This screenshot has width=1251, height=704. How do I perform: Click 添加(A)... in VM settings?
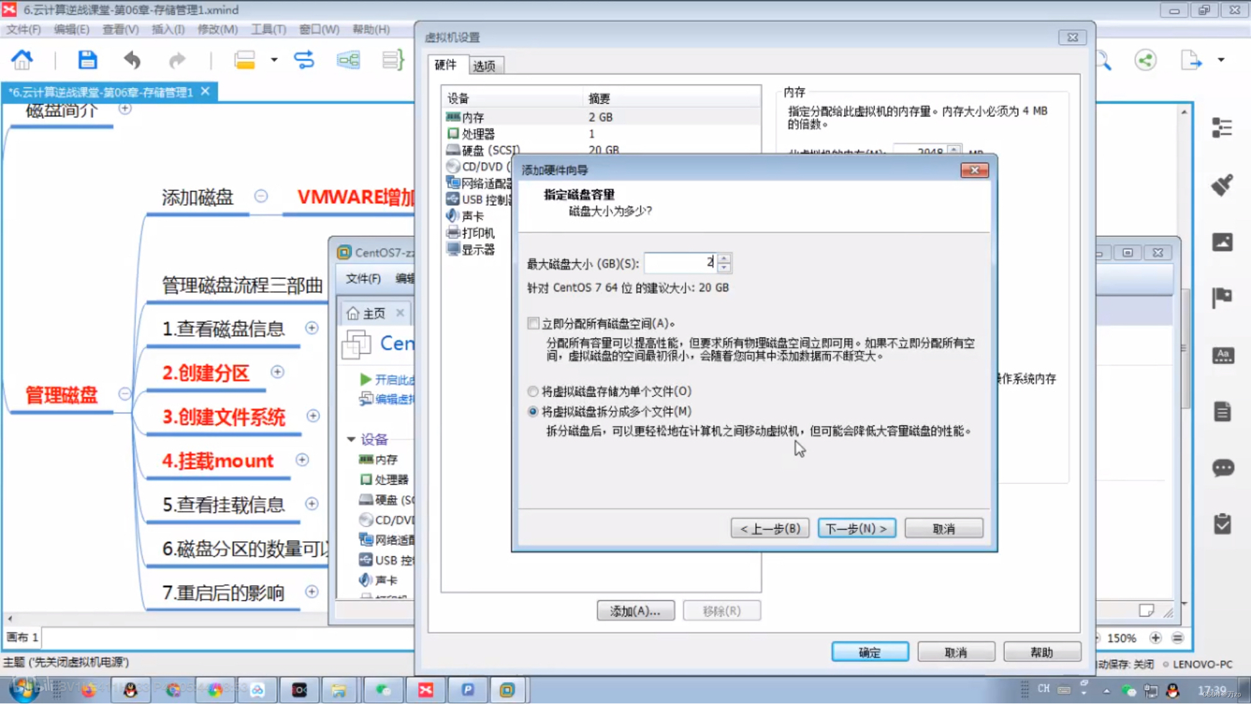pos(635,611)
